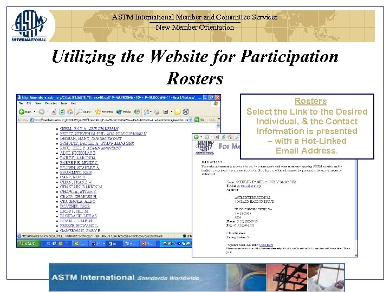This screenshot has width=390, height=292.
Task: Click into the roster browser address field
Action: tap(109, 120)
